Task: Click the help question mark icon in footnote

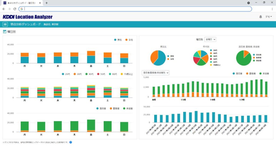Action: pos(71,142)
